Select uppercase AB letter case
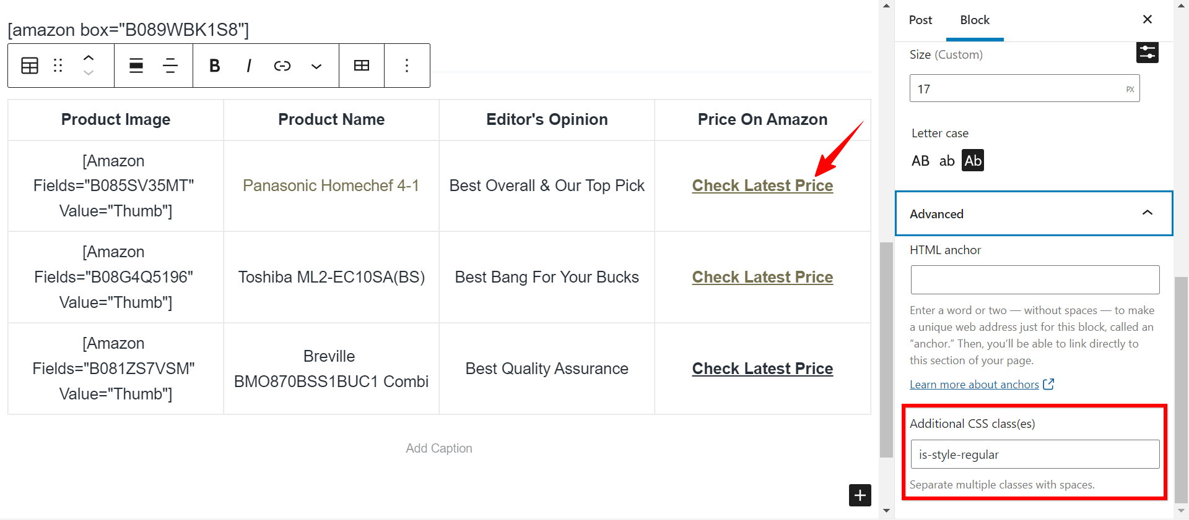The image size is (1189, 520). click(920, 161)
